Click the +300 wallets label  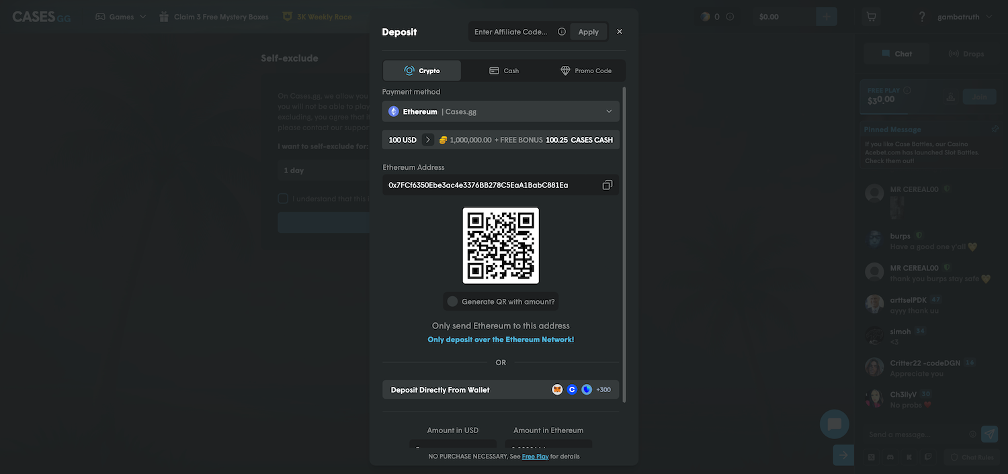pyautogui.click(x=603, y=389)
